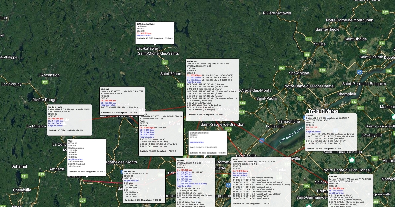395x207 pixels.
Task: Select the Route 359 highway marker
Action: pos(322,70)
